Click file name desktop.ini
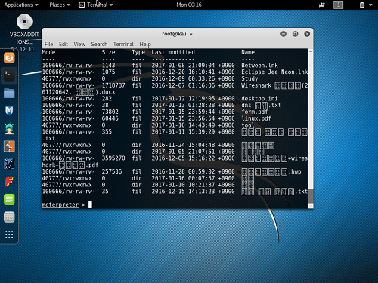Screen dimensions: 378x283 [259, 99]
